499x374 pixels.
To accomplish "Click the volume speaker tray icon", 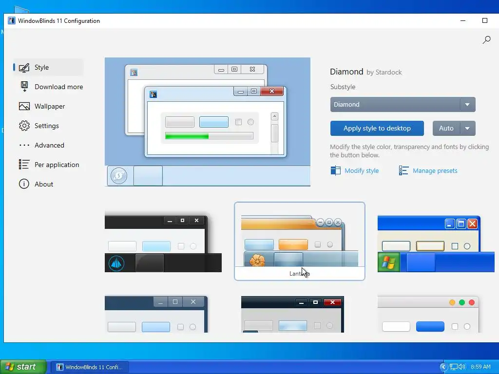I will [x=462, y=367].
